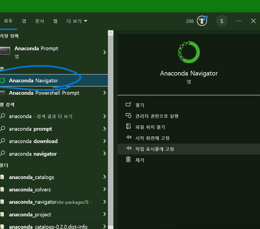Click the 열기 open icon
This screenshot has width=260, height=229.
pos(128,104)
